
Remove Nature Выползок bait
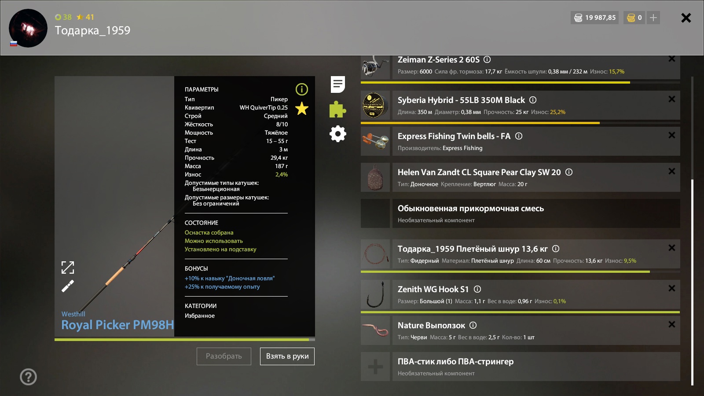pos(672,324)
